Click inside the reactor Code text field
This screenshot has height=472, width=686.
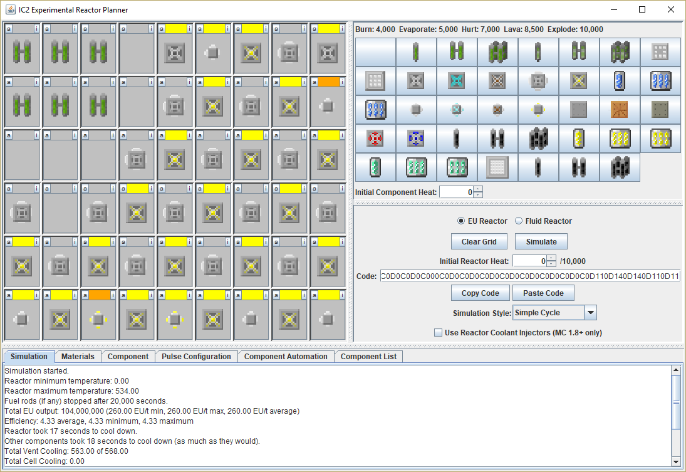click(530, 276)
